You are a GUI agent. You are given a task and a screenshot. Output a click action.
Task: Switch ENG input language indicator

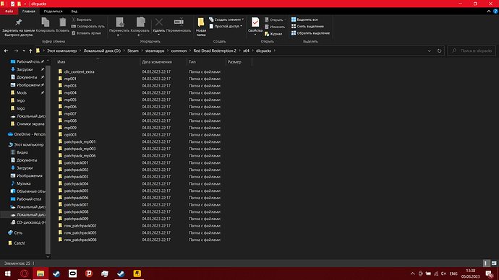(453, 274)
